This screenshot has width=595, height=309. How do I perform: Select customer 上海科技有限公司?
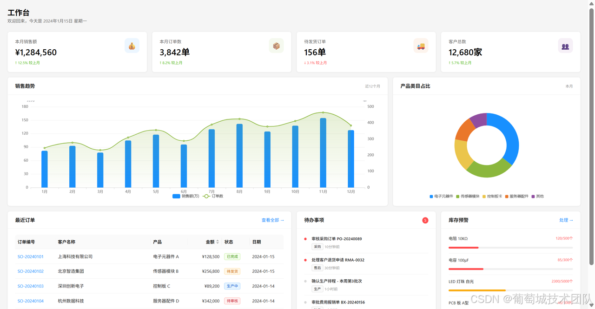coord(75,256)
